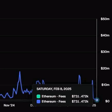The width and height of the screenshot is (112, 112).
Task: Click the $731.472k value in green row
Action: coord(80,96)
